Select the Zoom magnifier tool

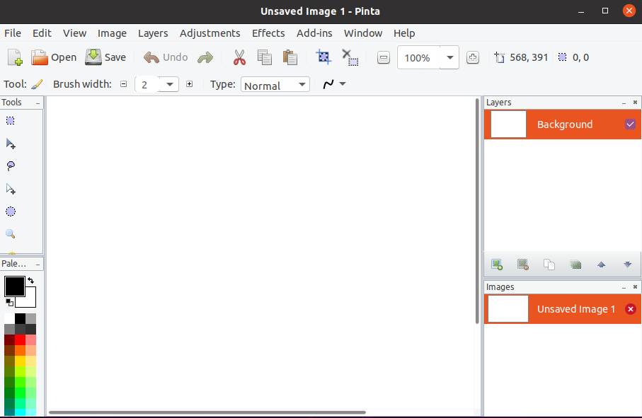[10, 234]
